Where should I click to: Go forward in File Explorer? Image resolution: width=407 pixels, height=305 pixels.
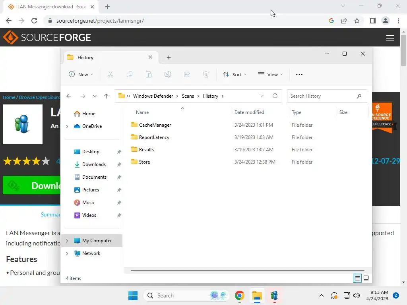(x=83, y=96)
